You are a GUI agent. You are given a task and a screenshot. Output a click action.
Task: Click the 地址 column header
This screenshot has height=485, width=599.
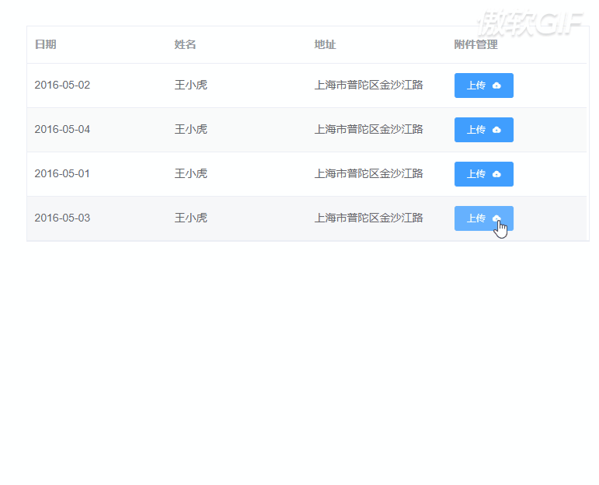coord(325,44)
